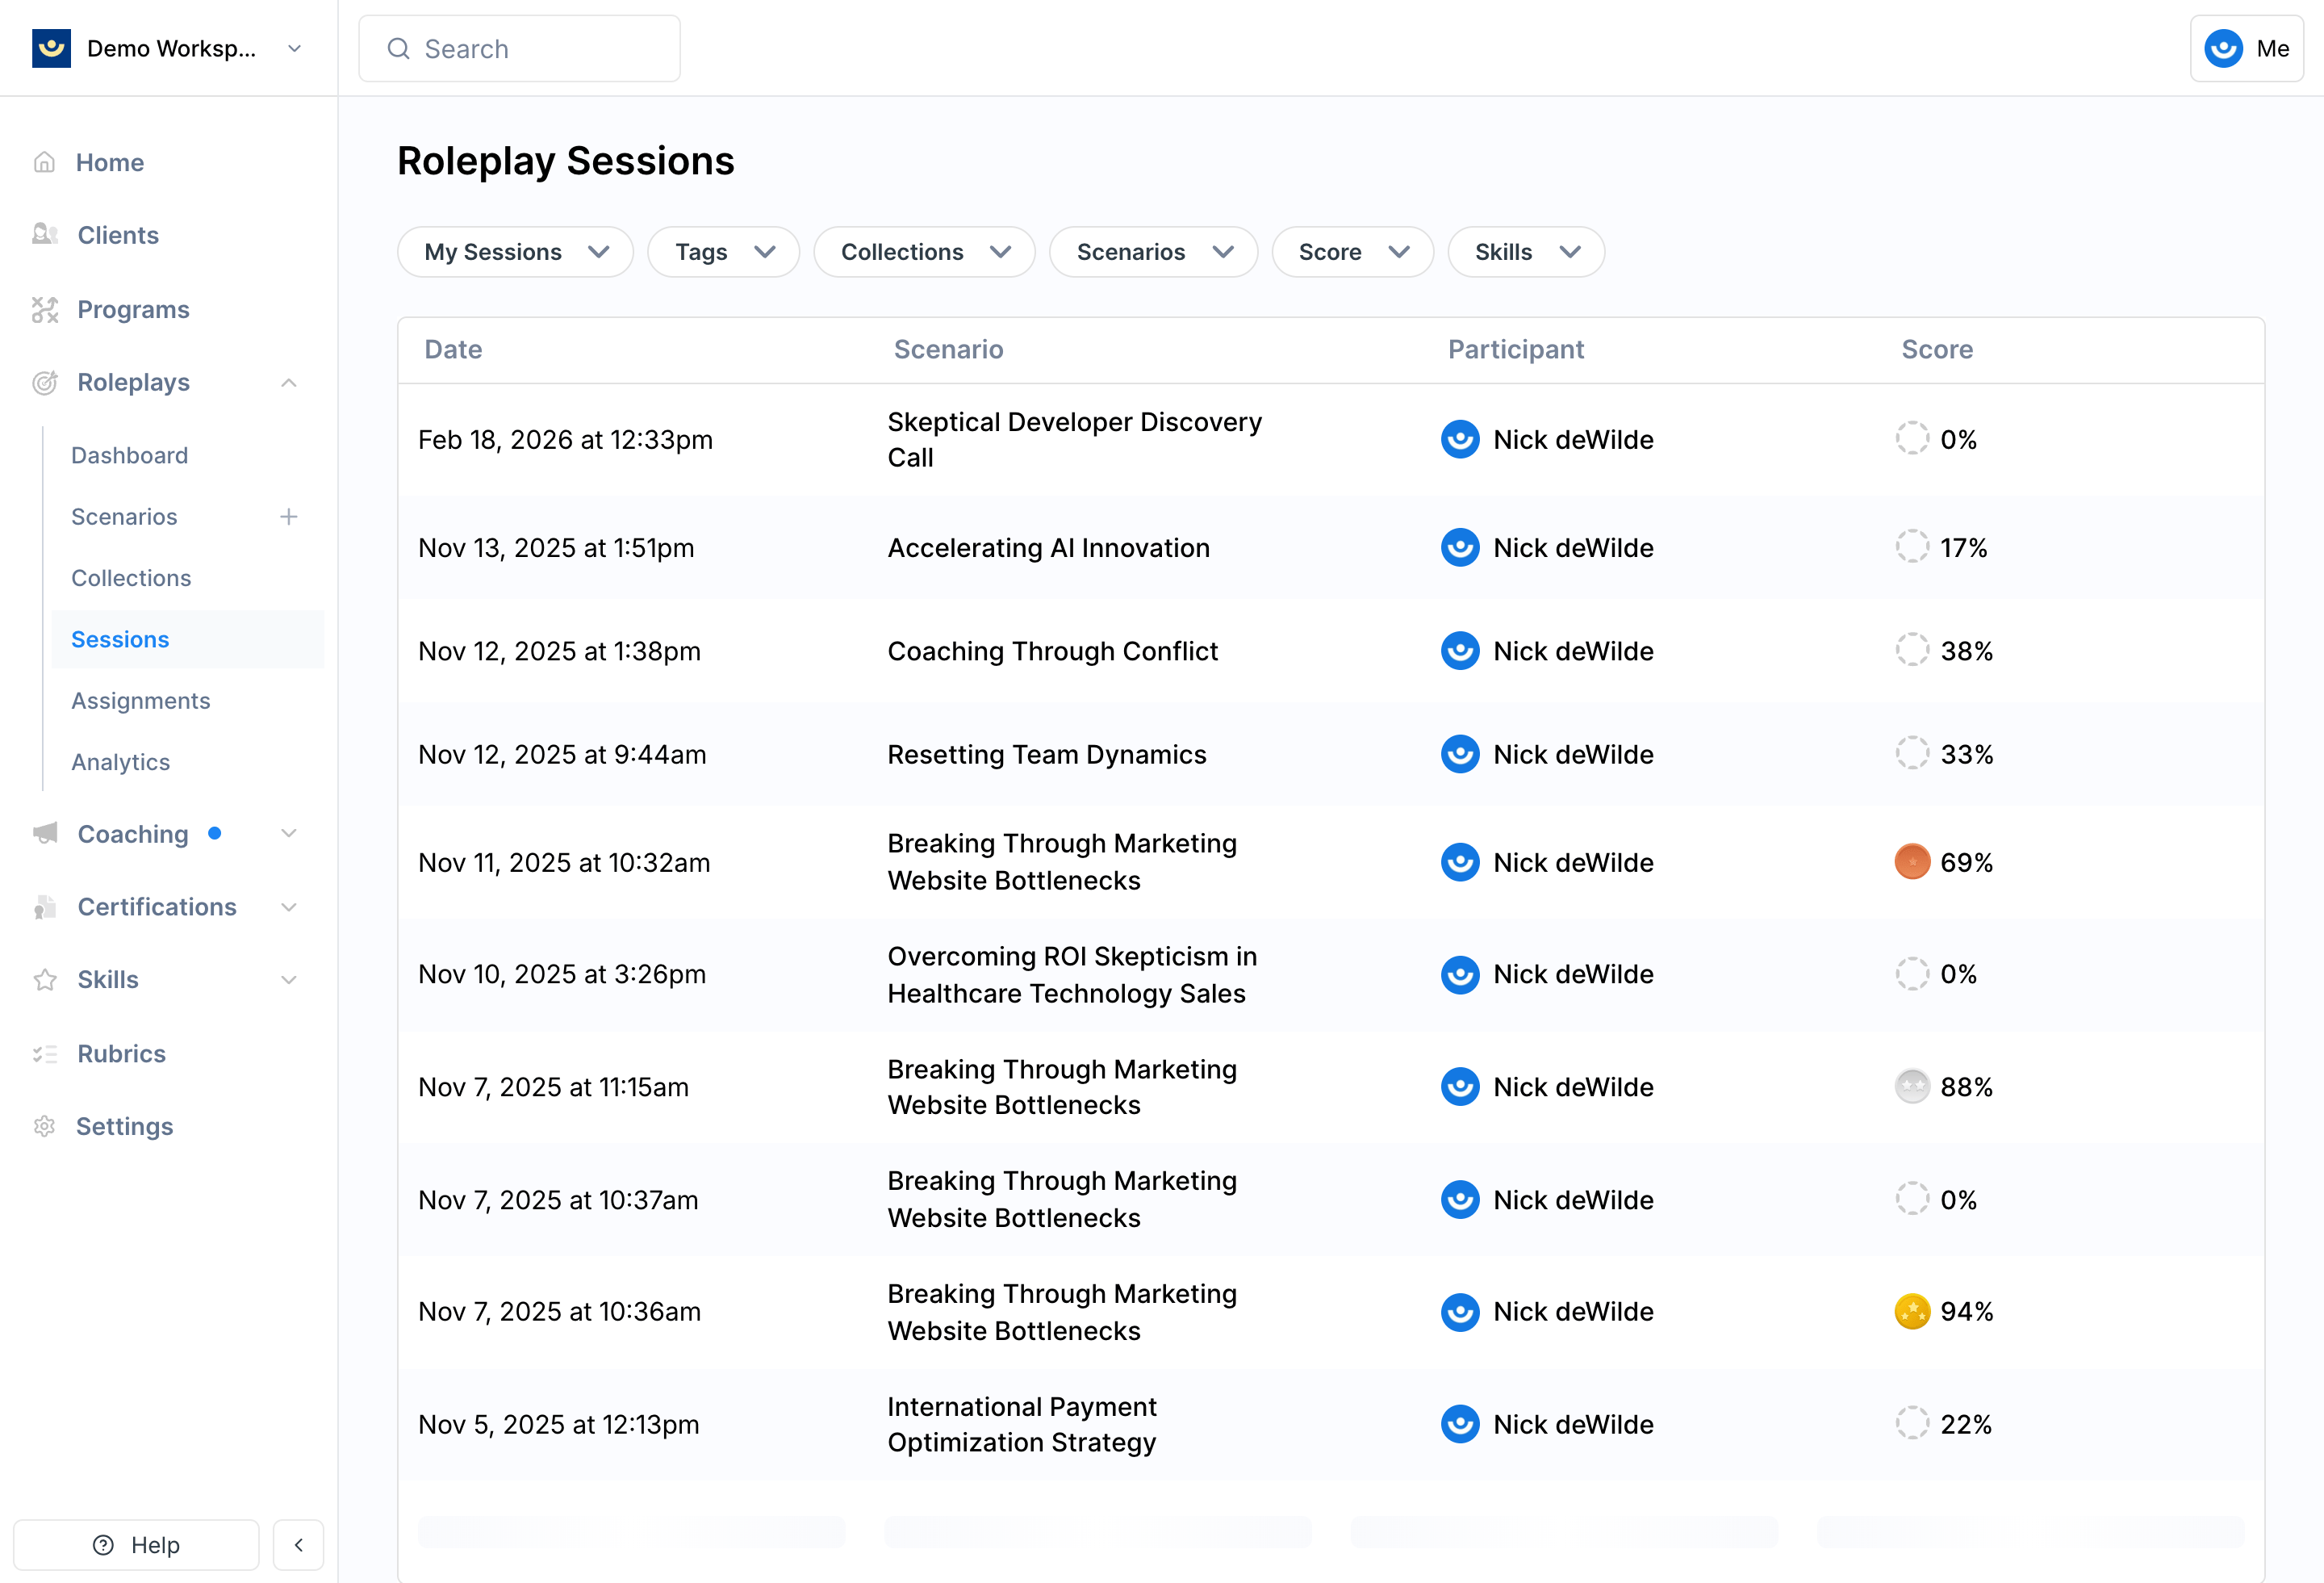Click the gold medal icon beside 94%
Screen dimensions: 2324x1583
[1912, 1311]
